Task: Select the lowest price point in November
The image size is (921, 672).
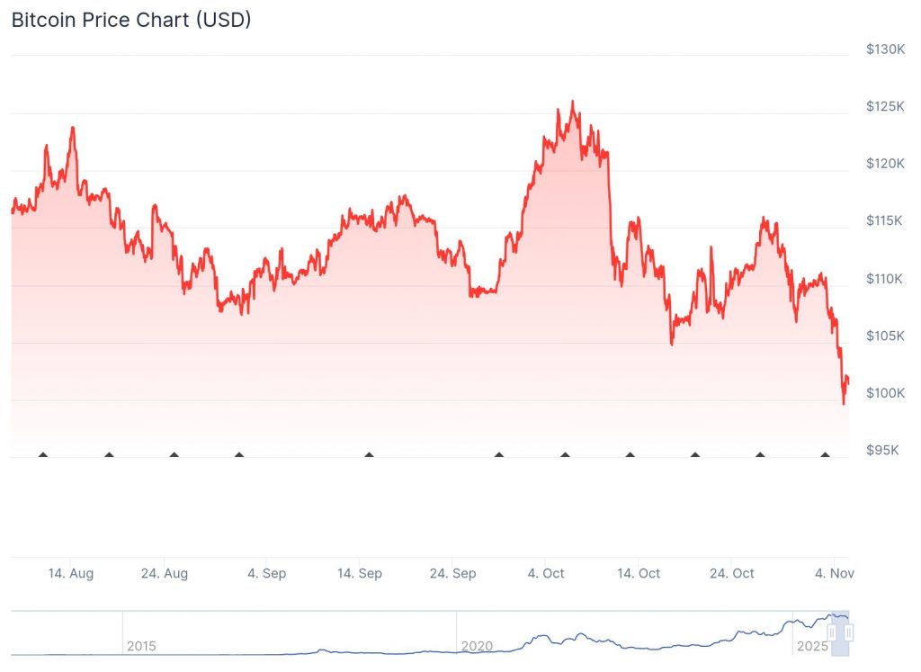Action: 844,404
